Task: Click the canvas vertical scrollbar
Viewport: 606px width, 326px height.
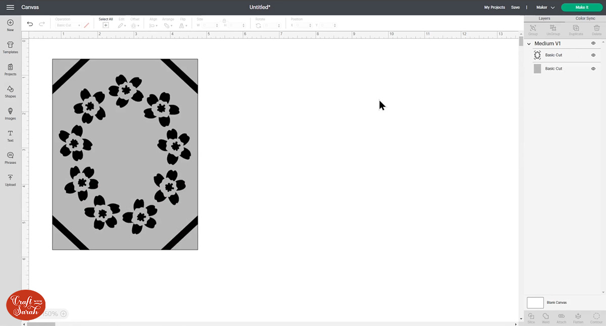Action: pyautogui.click(x=521, y=41)
